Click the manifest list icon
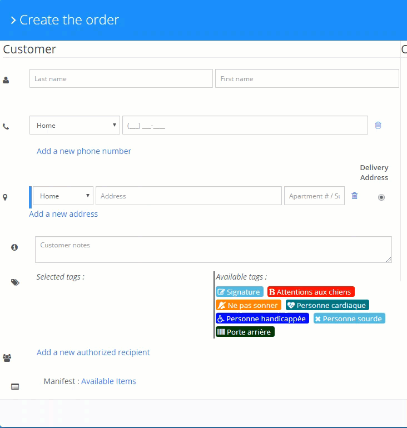The height and width of the screenshot is (428, 407). (15, 387)
